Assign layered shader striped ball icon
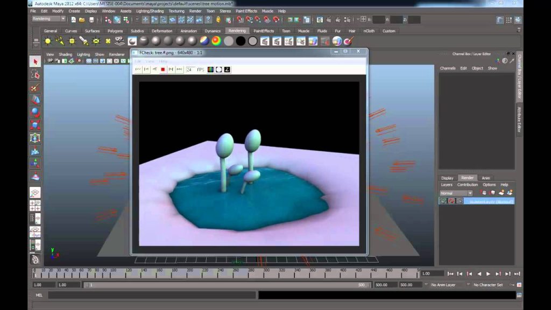 (x=204, y=41)
